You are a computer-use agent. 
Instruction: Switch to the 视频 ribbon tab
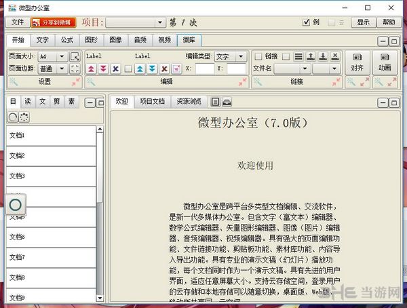click(165, 40)
